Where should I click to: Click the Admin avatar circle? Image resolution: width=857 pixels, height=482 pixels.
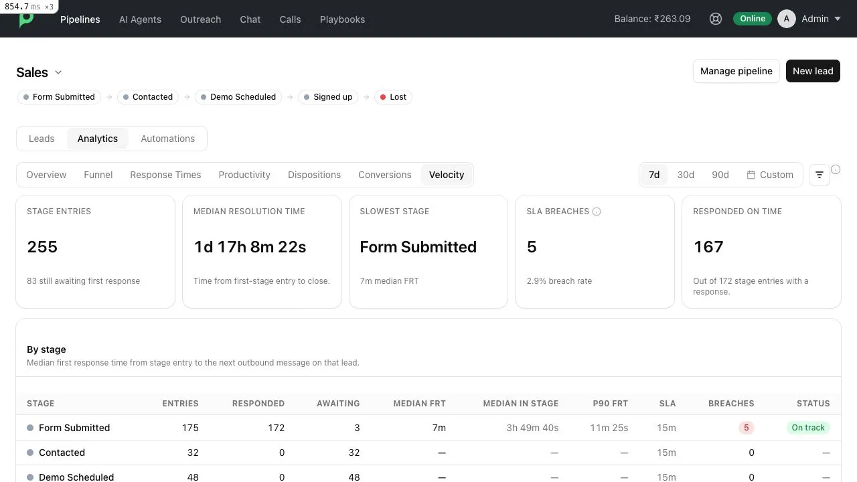787,19
